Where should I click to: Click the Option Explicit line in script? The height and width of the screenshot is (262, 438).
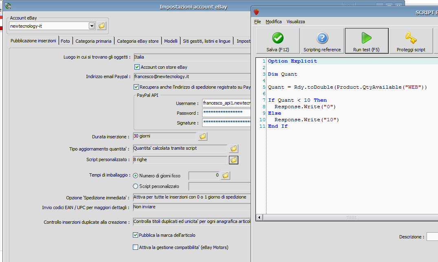point(293,61)
